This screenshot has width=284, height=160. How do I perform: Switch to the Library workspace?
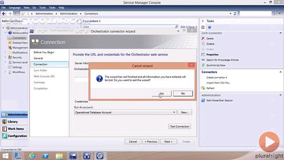[x=15, y=122]
